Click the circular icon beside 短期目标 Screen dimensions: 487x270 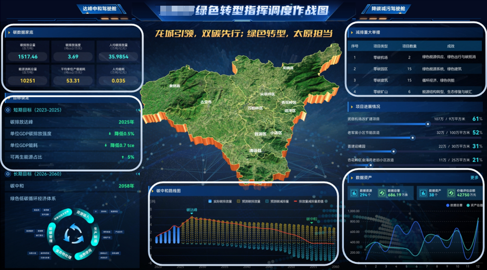(x=8, y=110)
